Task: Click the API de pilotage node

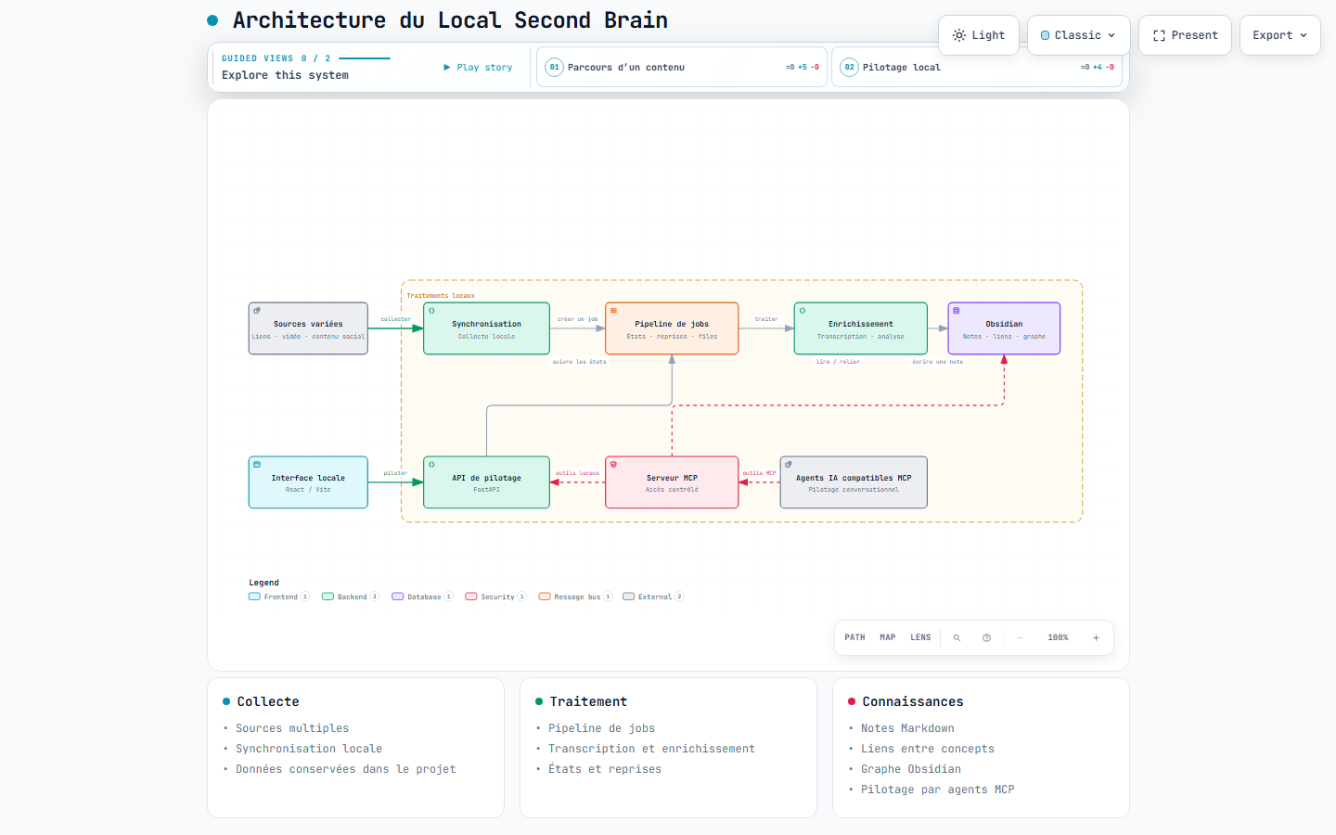Action: (486, 482)
